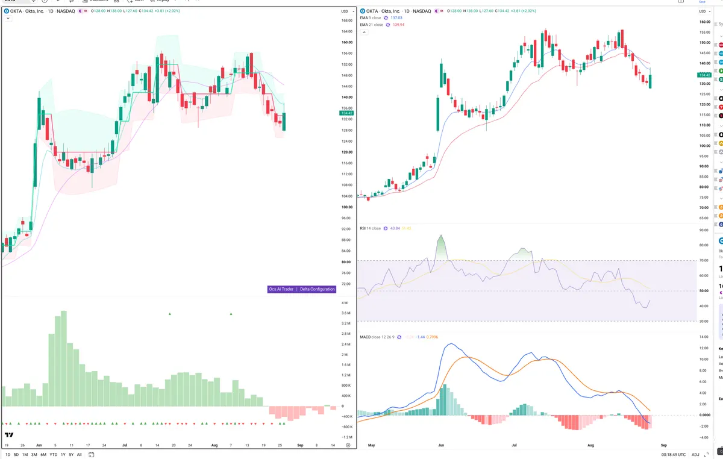This screenshot has height=459, width=723.
Task: Open the USD currency dropdown on left chart
Action: (346, 11)
